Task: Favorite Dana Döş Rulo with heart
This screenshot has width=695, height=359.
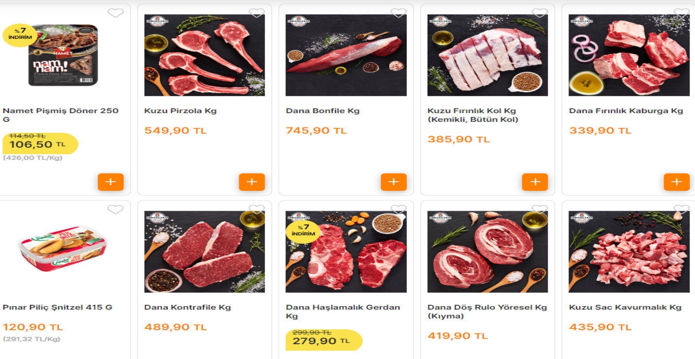Action: [540, 210]
